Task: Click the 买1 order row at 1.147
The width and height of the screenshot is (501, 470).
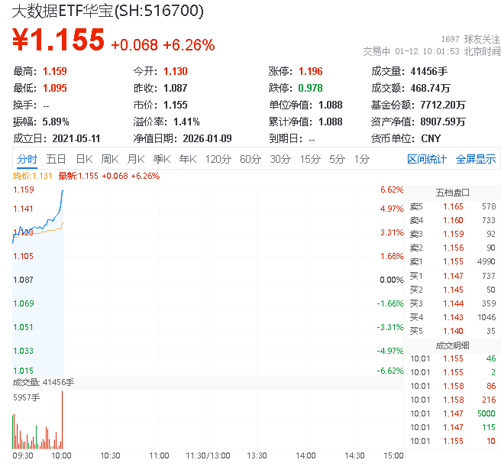Action: [x=452, y=275]
